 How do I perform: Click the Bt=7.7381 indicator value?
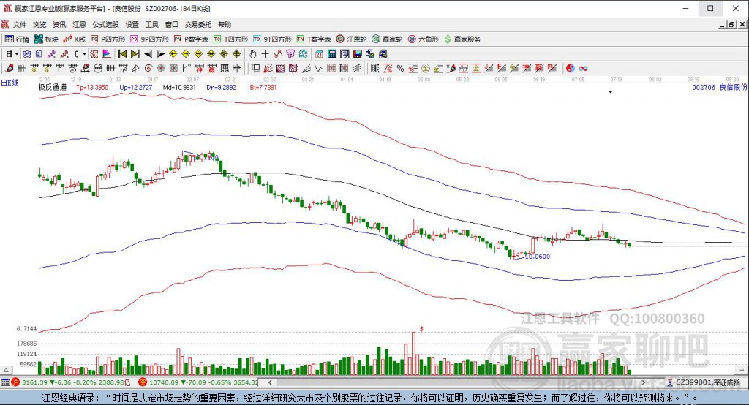point(263,88)
